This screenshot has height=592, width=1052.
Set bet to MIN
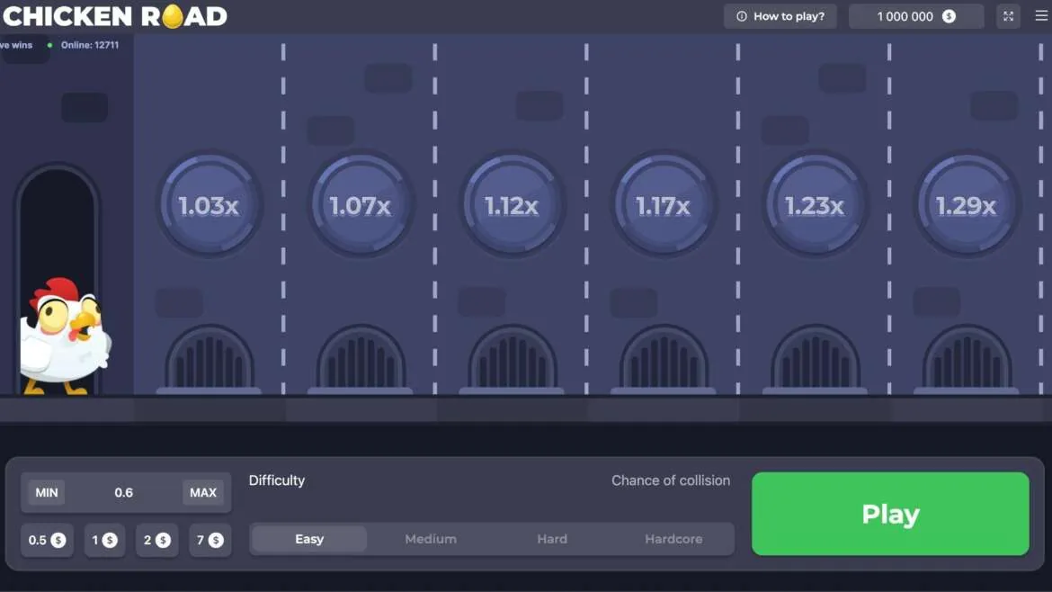47,492
